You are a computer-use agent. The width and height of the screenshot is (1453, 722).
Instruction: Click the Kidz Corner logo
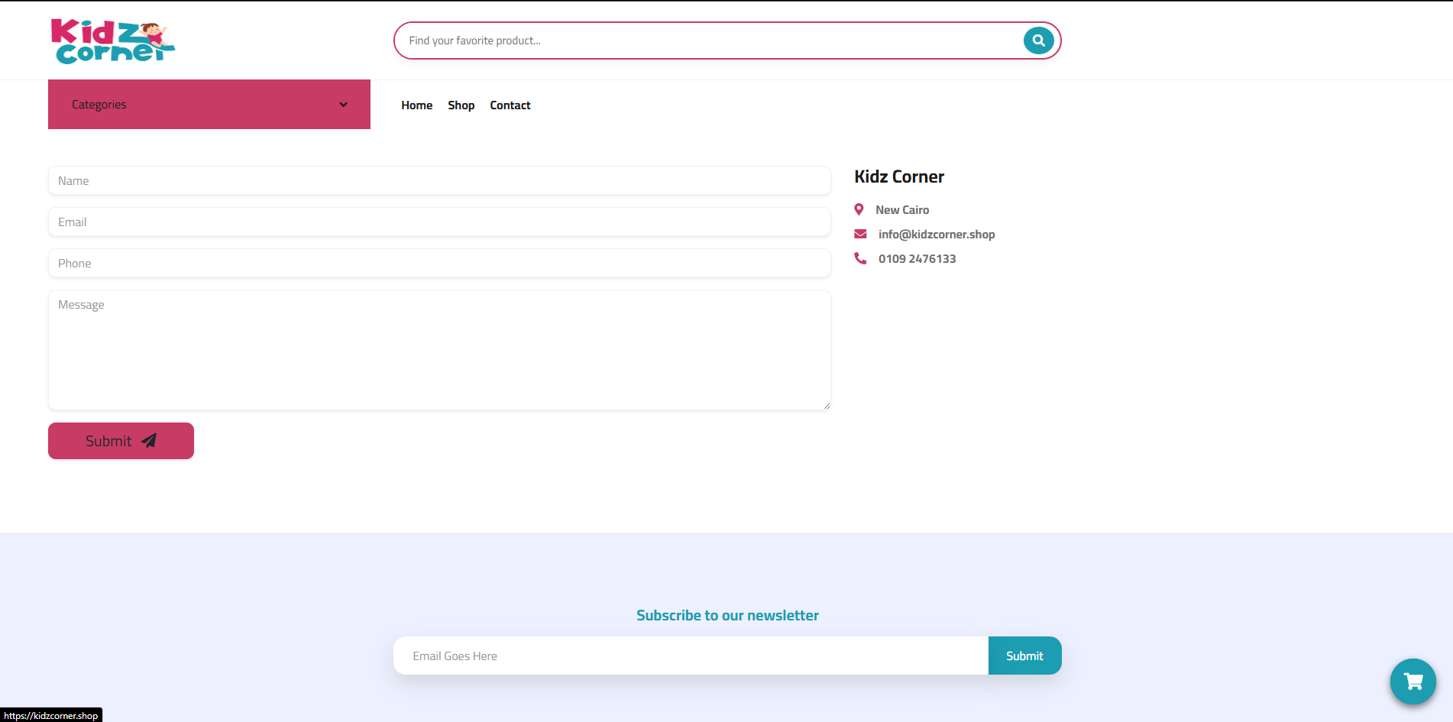112,40
